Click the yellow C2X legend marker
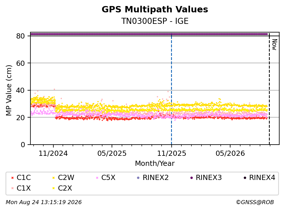 click(x=53, y=188)
